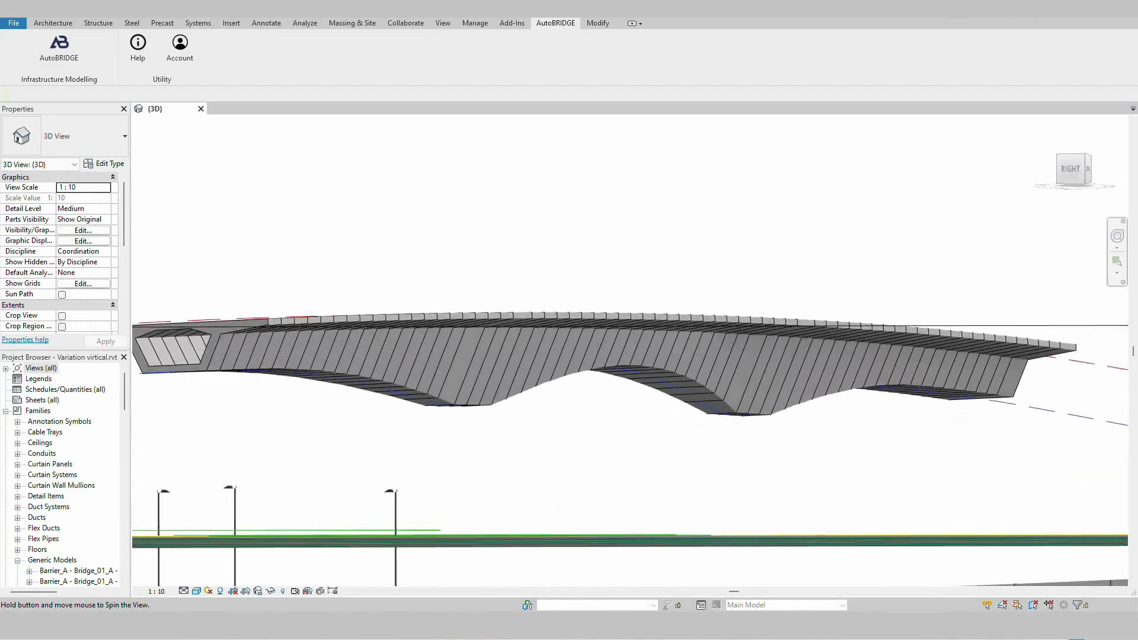1138x640 pixels.
Task: Open the File tab
Action: pos(14,23)
